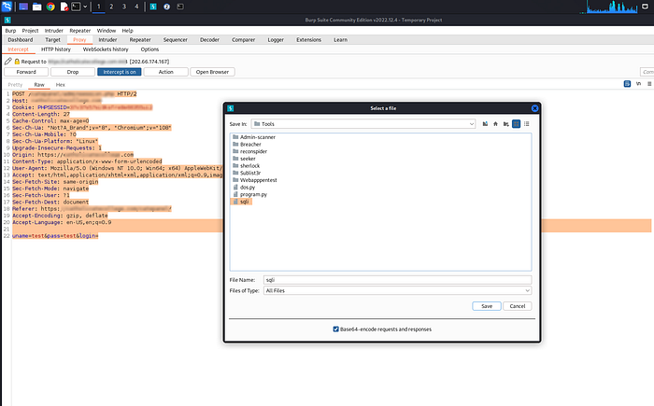Screen dimensions: 654x406
Task: Toggle the Intercept is on button
Action: tap(120, 72)
